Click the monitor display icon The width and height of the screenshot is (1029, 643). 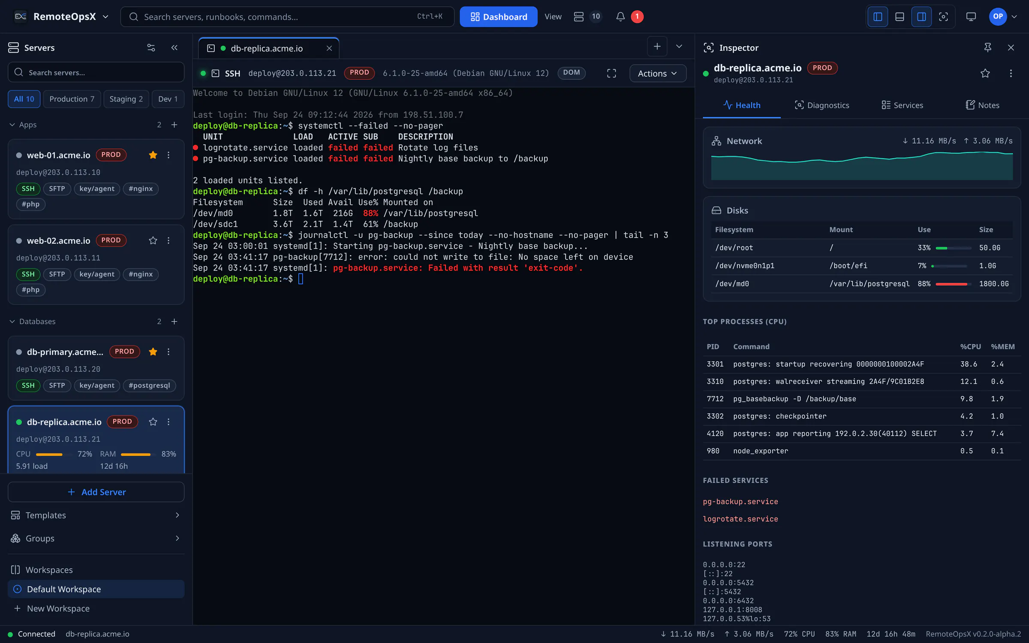point(971,17)
